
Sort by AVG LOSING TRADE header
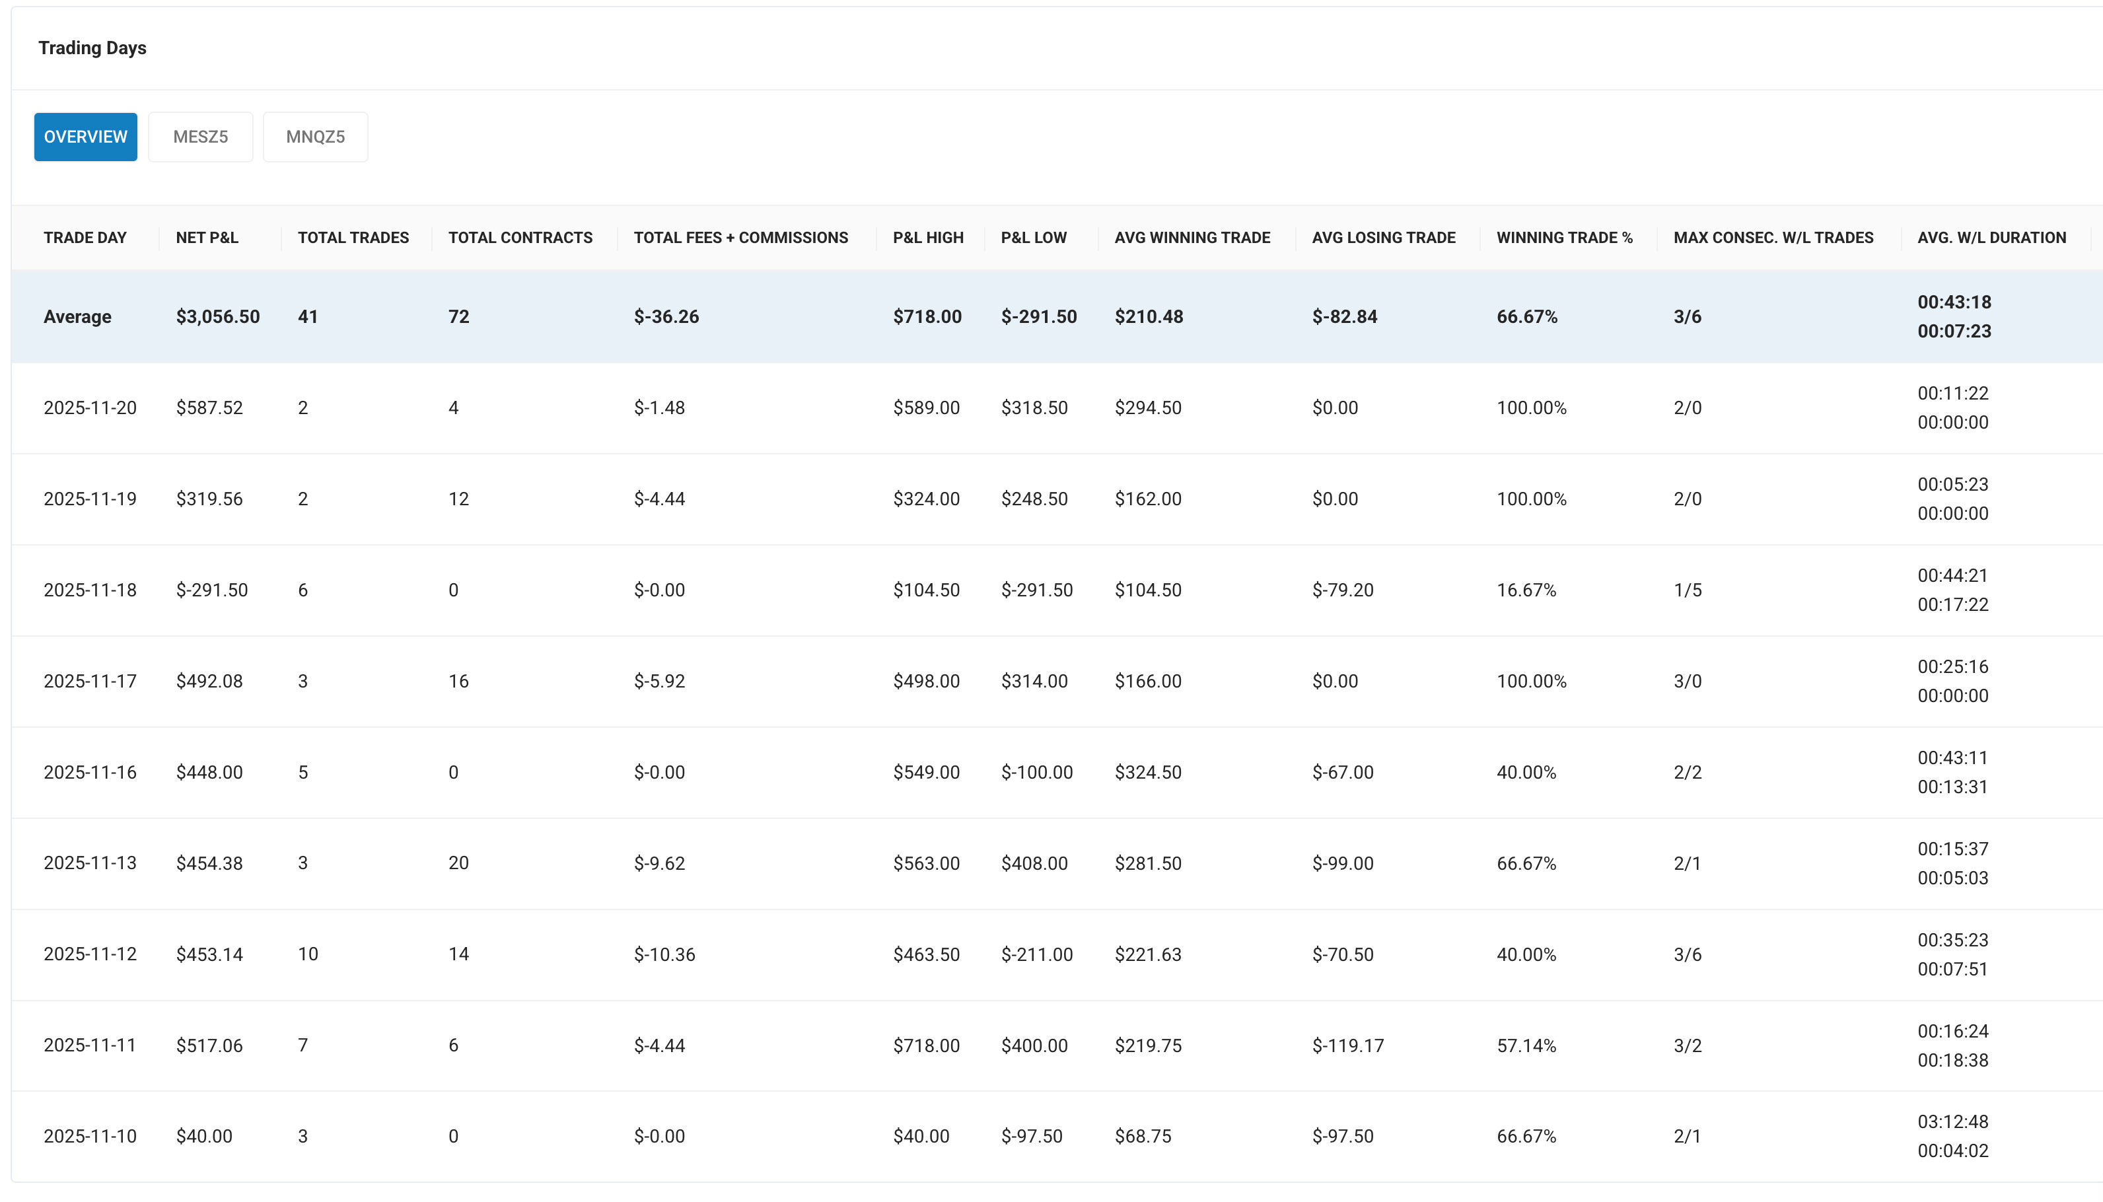[1383, 238]
